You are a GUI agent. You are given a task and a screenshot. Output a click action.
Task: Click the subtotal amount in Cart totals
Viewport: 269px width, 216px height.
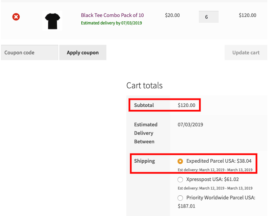pyautogui.click(x=186, y=105)
